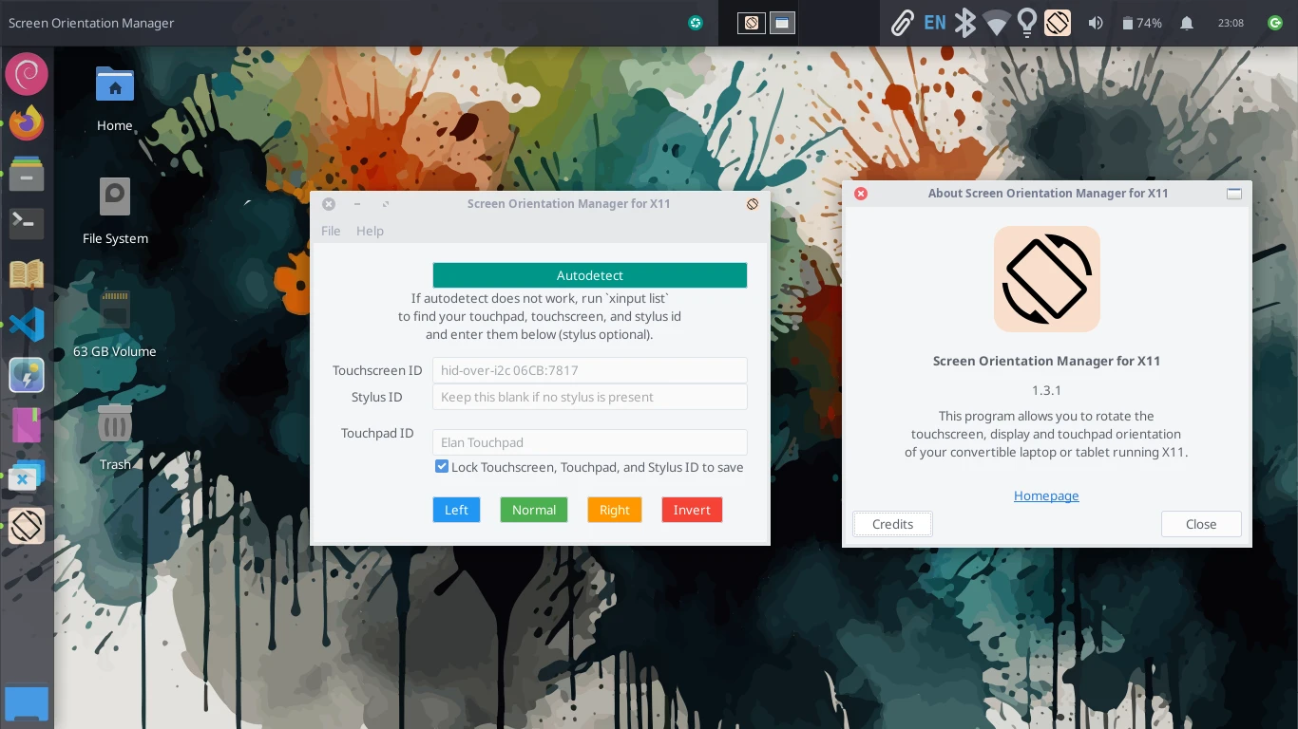Click the screen rotation icon in the system tray

tap(1058, 23)
